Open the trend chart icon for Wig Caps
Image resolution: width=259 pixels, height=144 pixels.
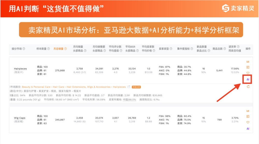tap(248, 111)
